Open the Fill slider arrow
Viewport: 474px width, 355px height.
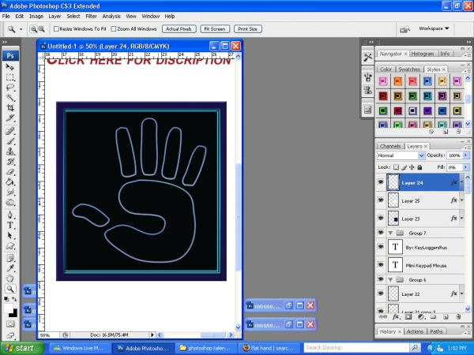(x=466, y=167)
